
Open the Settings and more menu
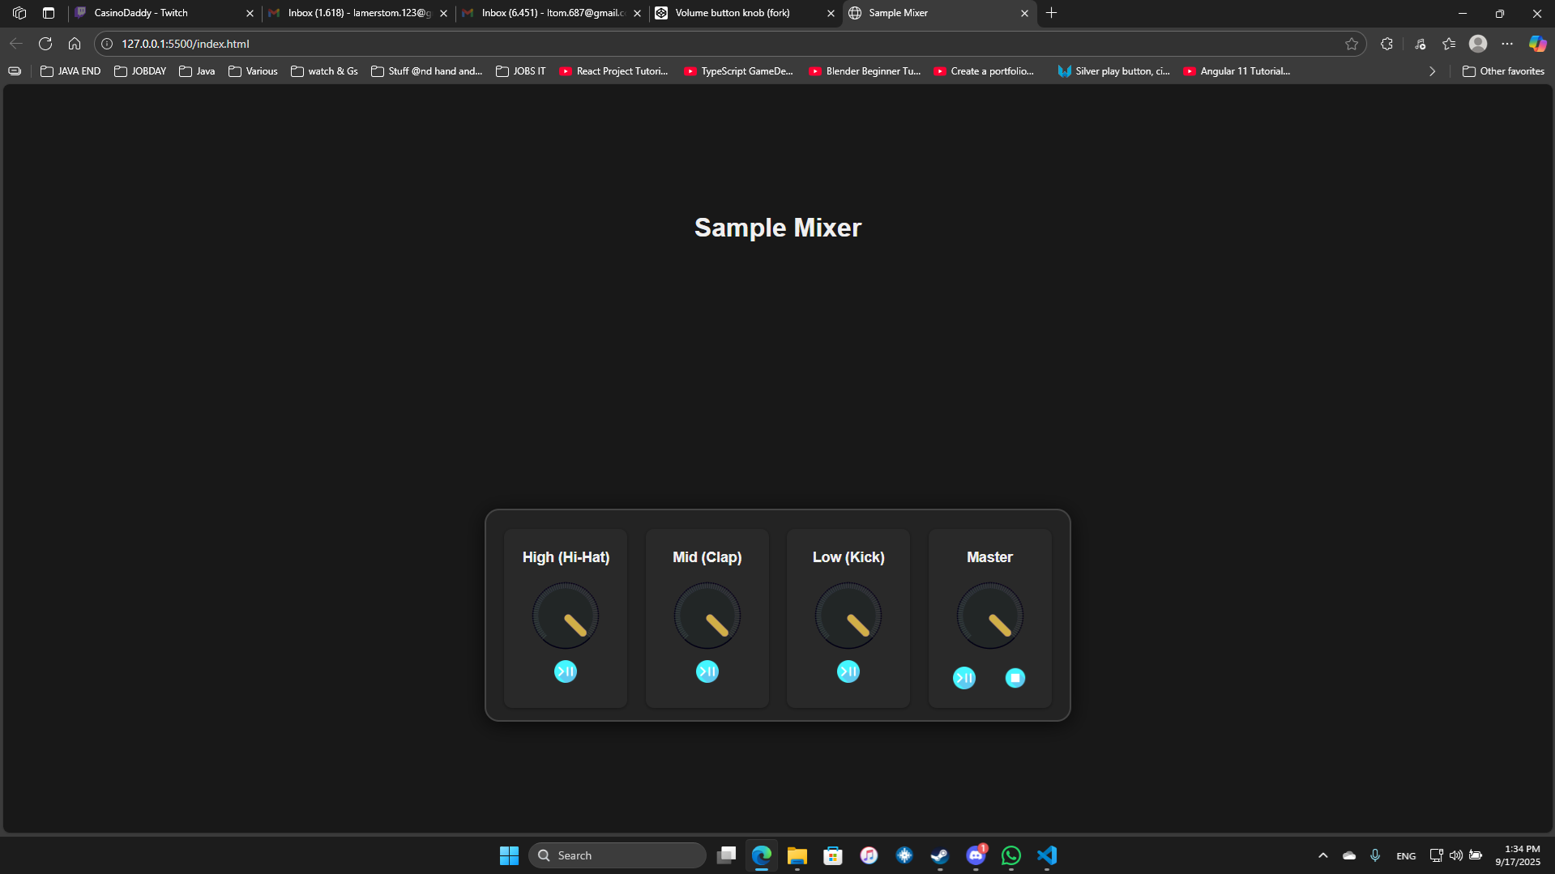click(x=1507, y=44)
